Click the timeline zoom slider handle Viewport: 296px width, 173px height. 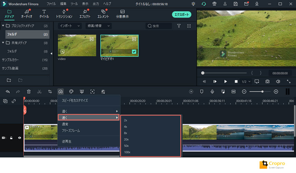262,92
